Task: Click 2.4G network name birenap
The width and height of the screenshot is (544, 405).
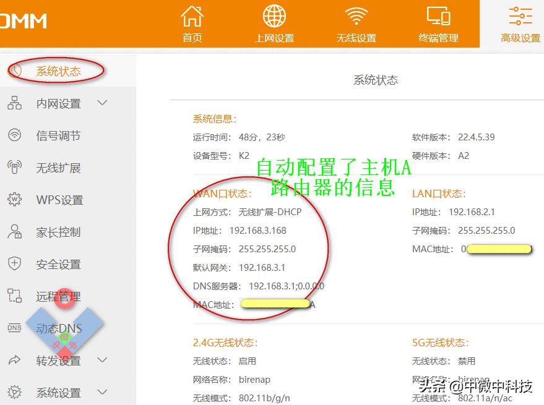Action: click(x=254, y=380)
